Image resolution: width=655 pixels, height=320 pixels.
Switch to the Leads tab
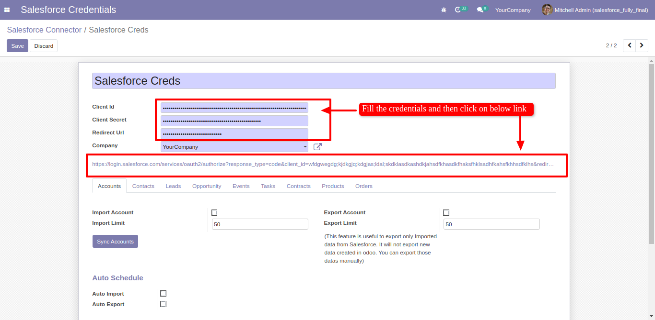pyautogui.click(x=173, y=186)
